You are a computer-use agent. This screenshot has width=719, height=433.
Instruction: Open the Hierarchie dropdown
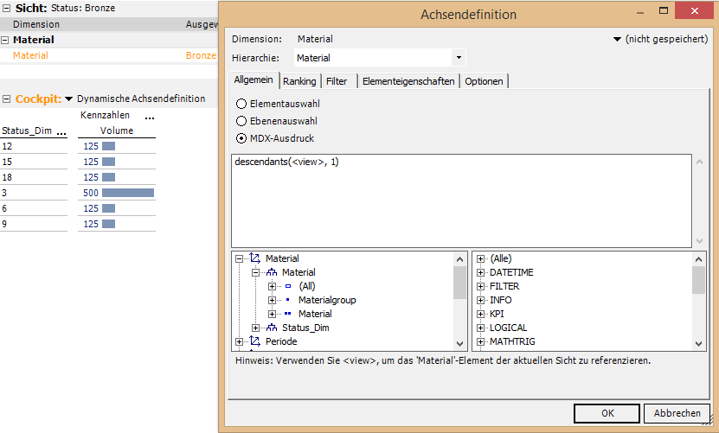point(458,58)
